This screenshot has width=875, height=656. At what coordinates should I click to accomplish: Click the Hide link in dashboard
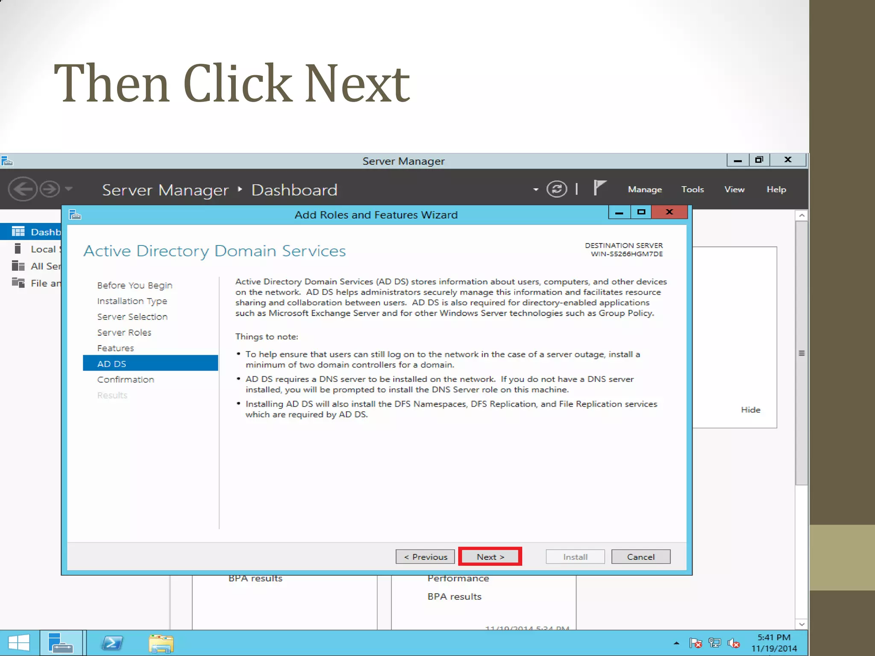750,410
